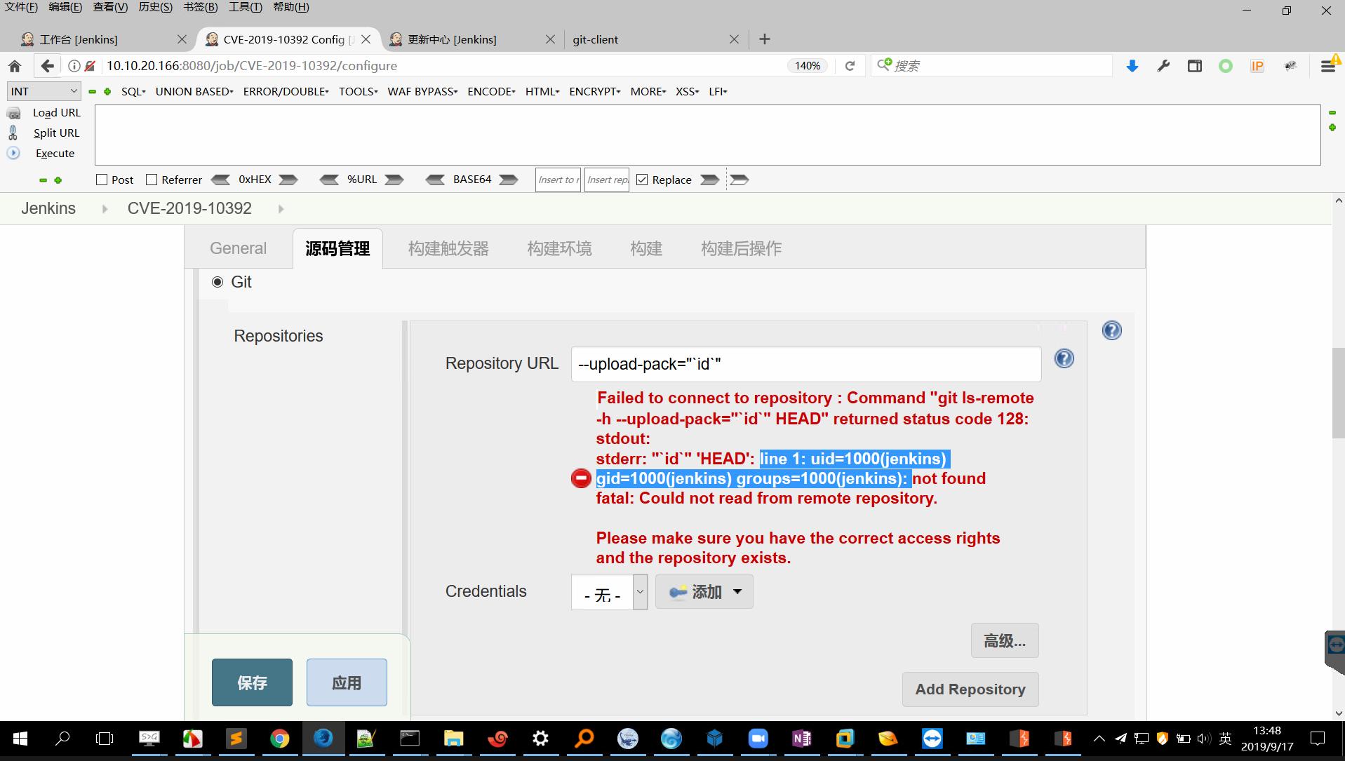Click the %URL decode left arrow
The image size is (1345, 761).
(329, 180)
